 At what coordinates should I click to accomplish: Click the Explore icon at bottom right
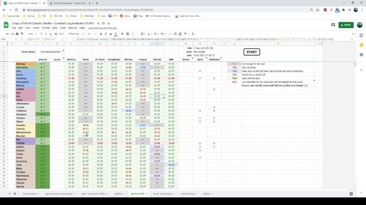click(351, 194)
